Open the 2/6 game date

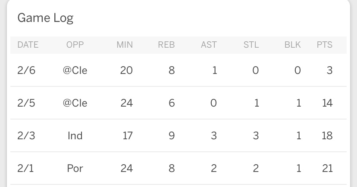[25, 70]
